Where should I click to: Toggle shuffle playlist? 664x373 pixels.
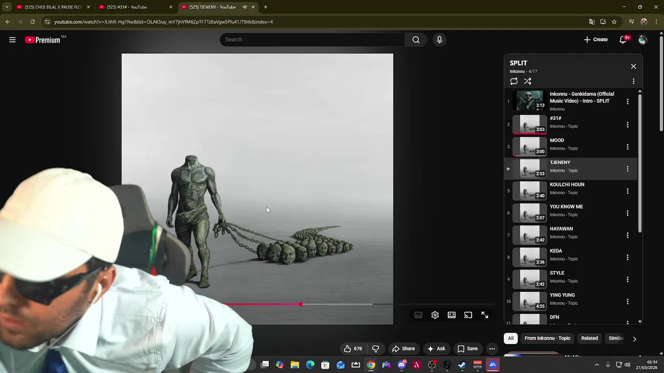pos(528,81)
